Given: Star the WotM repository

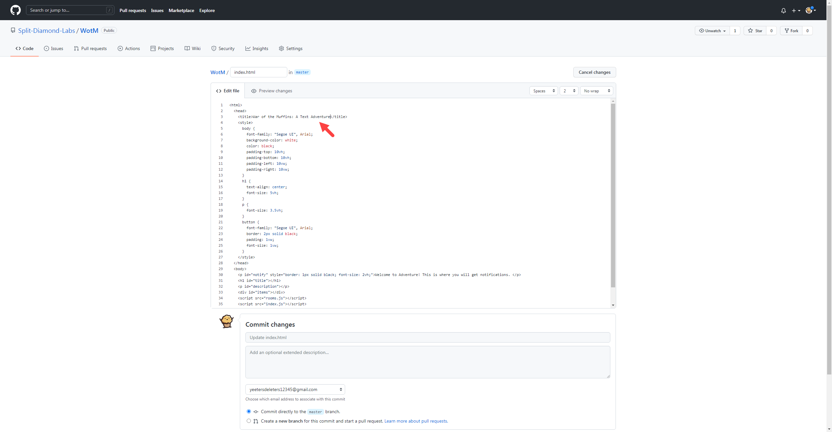Looking at the screenshot, I should click(x=755, y=31).
